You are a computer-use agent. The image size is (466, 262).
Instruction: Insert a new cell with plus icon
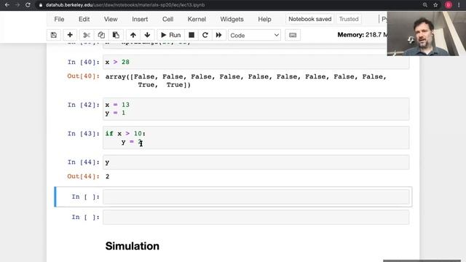70,35
